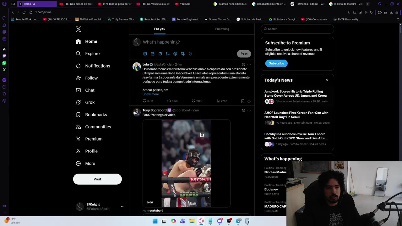Screen dimensions: 402x226
Task: Open Premium from the sidebar
Action: [89, 139]
